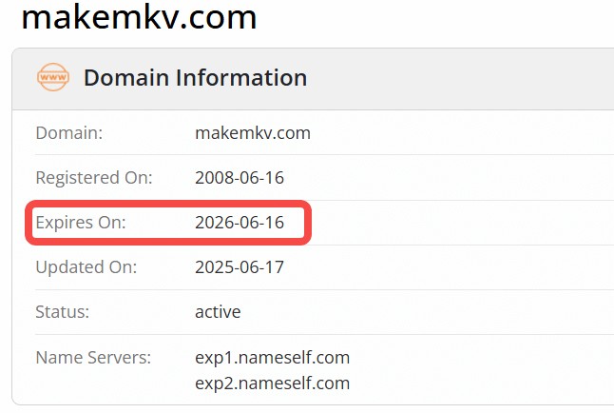Click the Expires On: label
This screenshot has width=614, height=413.
pos(81,223)
